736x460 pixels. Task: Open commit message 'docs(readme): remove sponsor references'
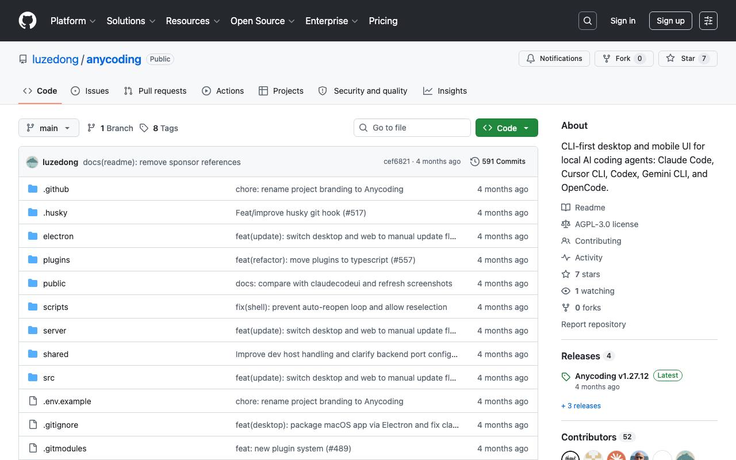(162, 162)
